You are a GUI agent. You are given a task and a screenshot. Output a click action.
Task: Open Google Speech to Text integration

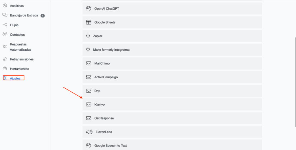[172, 145]
